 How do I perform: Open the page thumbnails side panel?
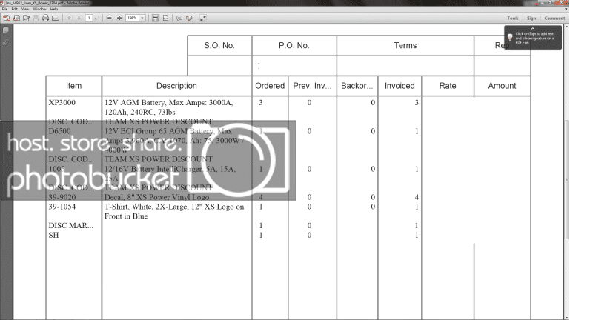(x=6, y=30)
